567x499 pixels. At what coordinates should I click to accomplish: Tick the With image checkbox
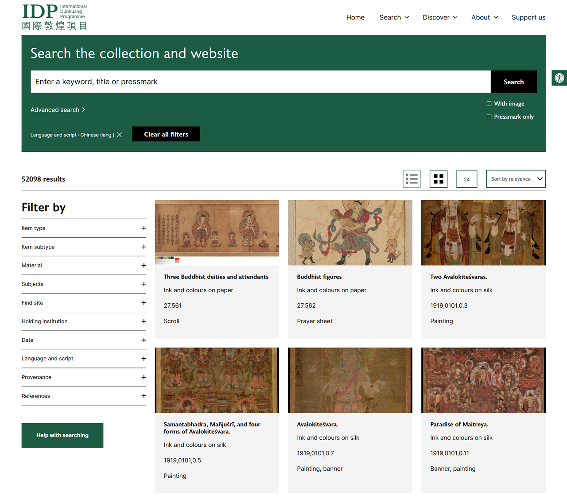click(x=489, y=104)
